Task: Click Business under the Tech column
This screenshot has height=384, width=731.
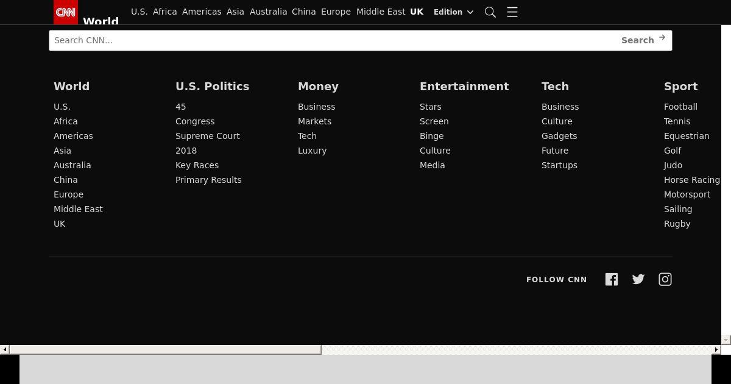Action: click(x=560, y=107)
